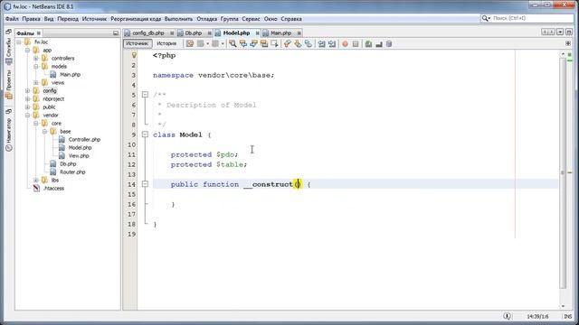The image size is (579, 325).
Task: Expand the views folder node
Action: tap(36, 82)
